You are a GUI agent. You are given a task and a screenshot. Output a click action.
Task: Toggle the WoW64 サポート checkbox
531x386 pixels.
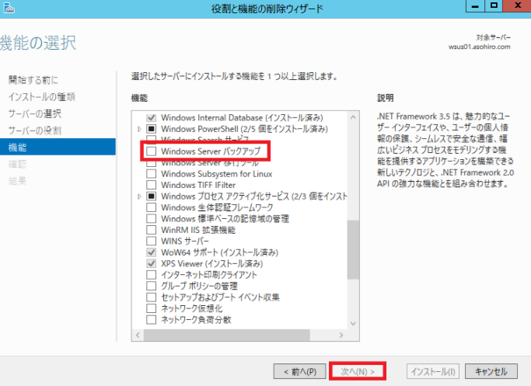[151, 252]
